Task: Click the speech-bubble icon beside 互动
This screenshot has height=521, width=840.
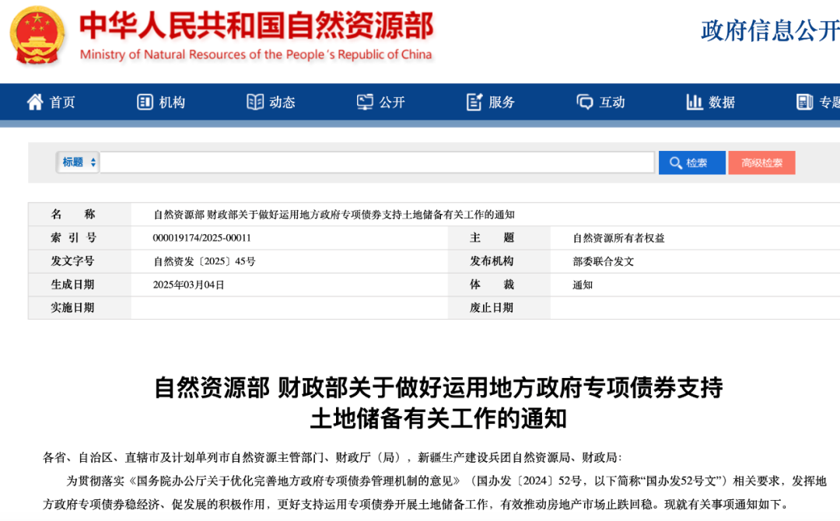Action: 584,102
